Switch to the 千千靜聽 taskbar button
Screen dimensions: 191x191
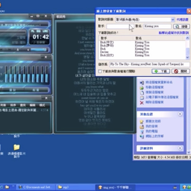click(115, 187)
